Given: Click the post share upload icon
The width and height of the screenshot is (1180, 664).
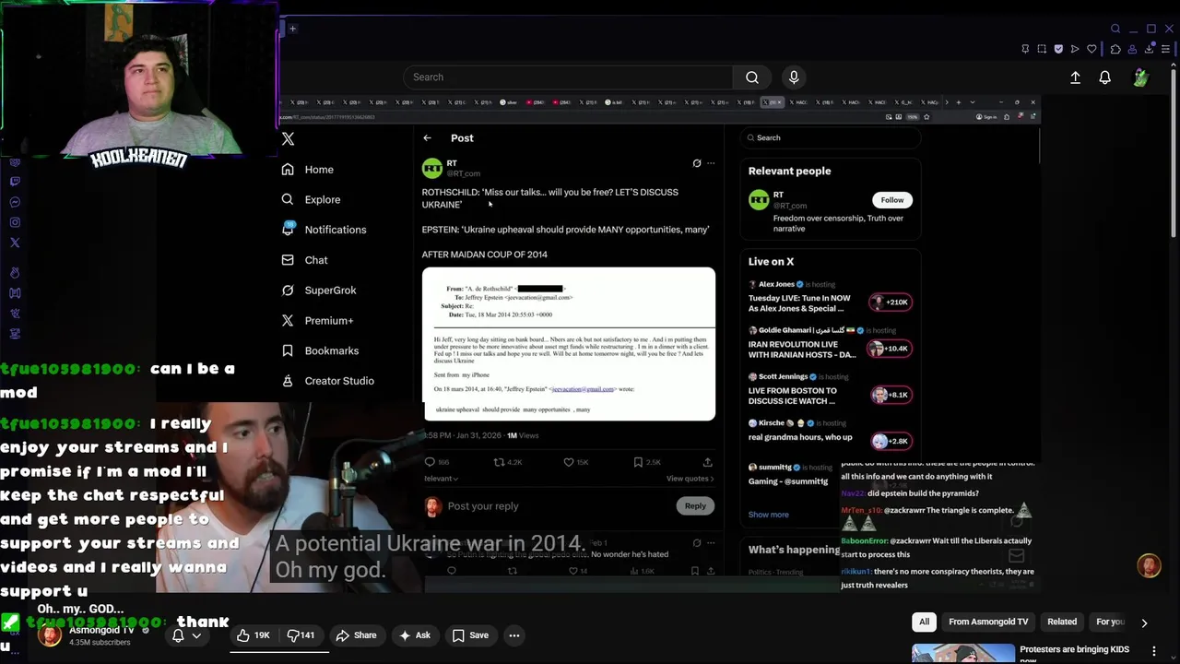Looking at the screenshot, I should pos(708,462).
